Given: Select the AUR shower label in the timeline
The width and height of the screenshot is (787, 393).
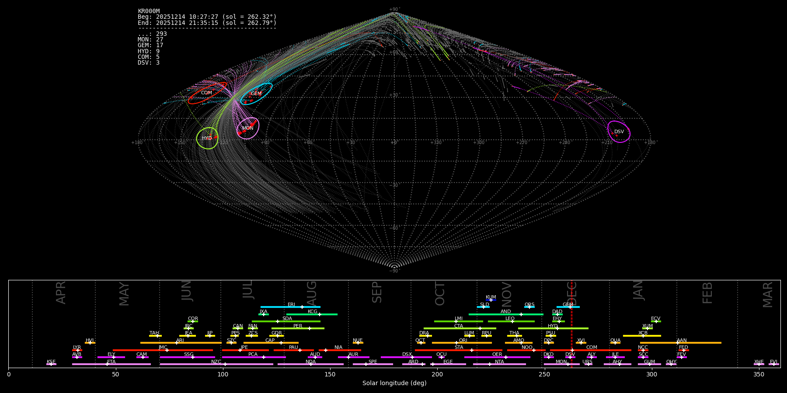Looking at the screenshot, I should (x=353, y=355).
